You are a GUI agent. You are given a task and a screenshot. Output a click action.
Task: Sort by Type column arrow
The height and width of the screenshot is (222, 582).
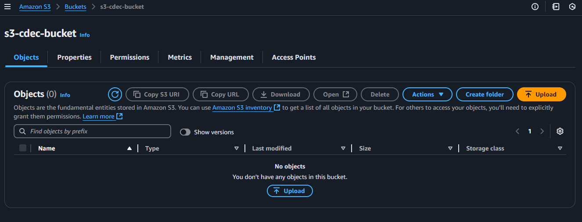(x=237, y=148)
